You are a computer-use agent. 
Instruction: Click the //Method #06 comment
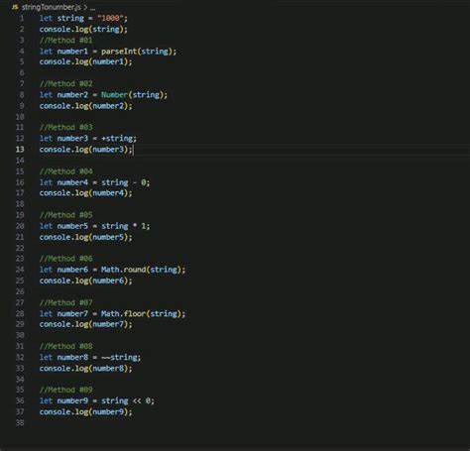coord(65,259)
